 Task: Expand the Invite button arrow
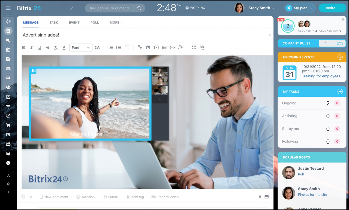point(342,8)
